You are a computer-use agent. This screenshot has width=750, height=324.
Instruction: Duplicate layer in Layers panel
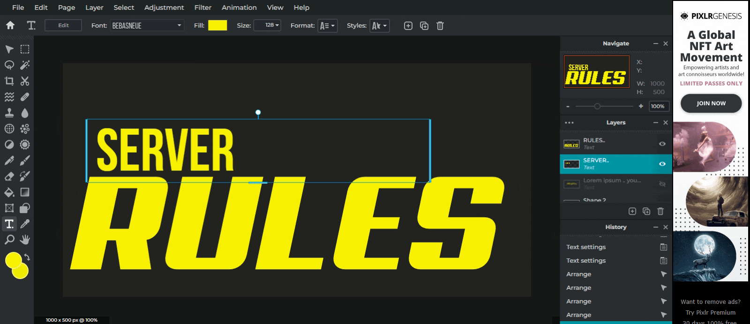[646, 211]
